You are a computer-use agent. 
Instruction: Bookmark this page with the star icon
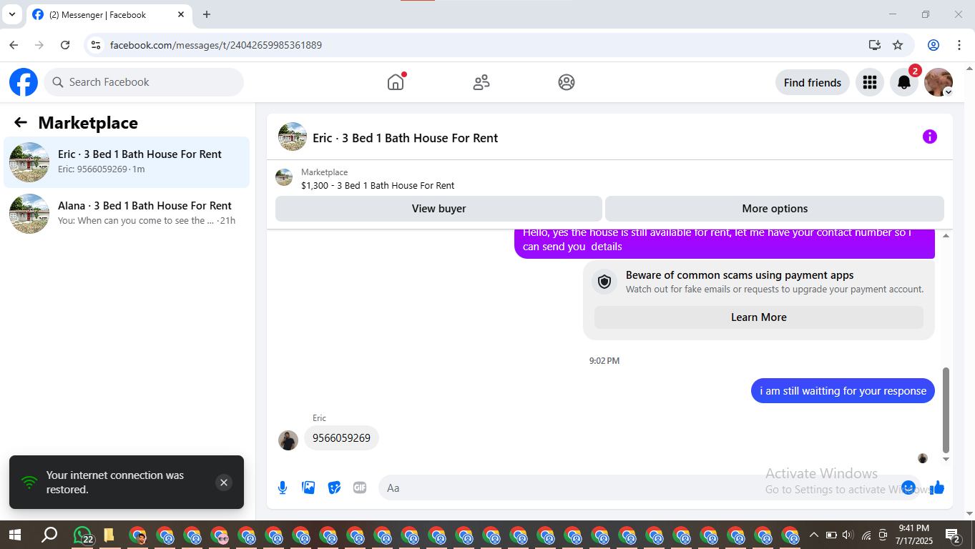click(x=898, y=45)
